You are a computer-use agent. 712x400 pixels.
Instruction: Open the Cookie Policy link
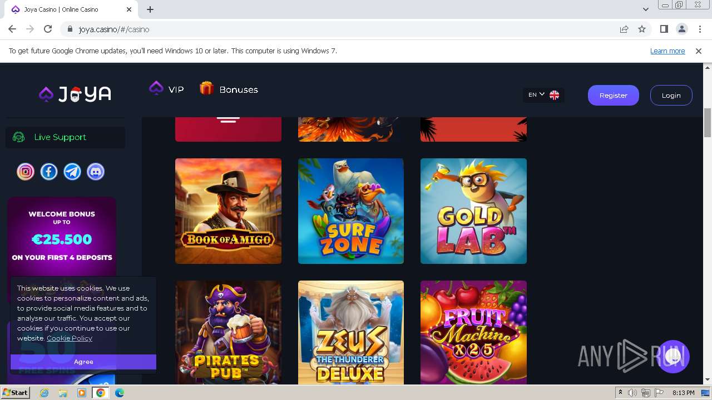coord(70,338)
